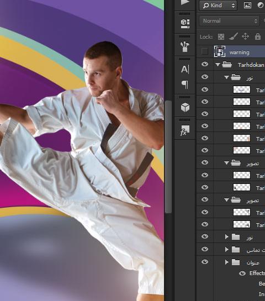
Task: Expand the collapsed نور group
Action: (x=226, y=237)
